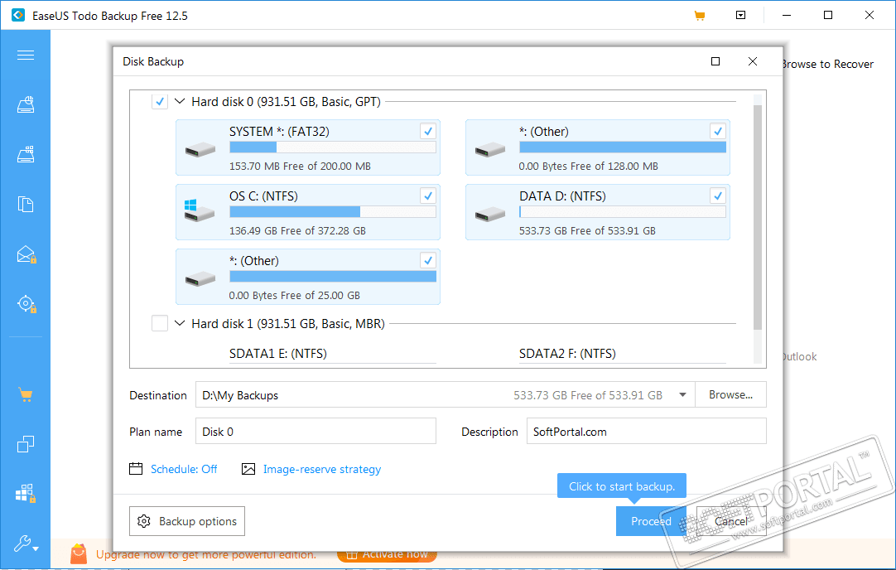Open the Destination path dropdown arrow
Screen dimensions: 896x570
682,395
